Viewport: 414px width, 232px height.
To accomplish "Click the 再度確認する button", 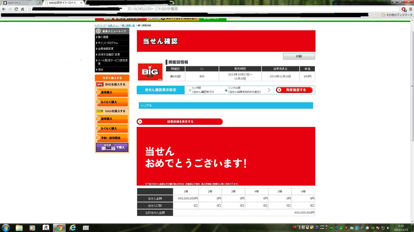I will click(x=294, y=90).
